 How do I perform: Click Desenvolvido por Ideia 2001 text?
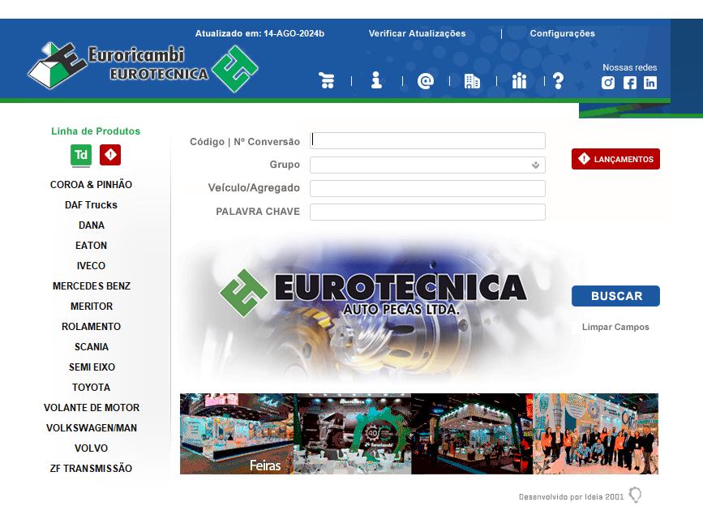[x=571, y=496]
